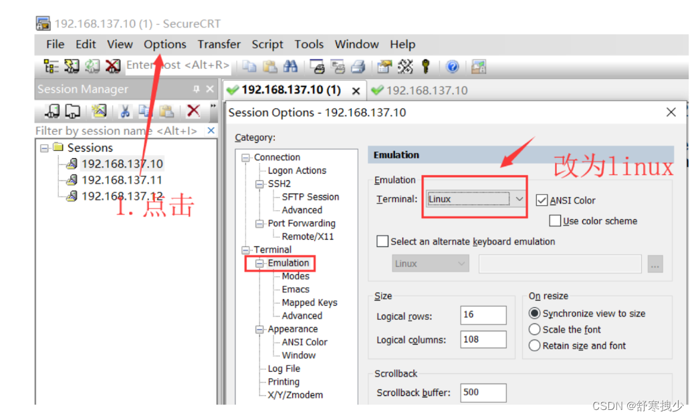Collapse the Appearance category node
Viewport: 694px width, 418px height.
pos(259,329)
